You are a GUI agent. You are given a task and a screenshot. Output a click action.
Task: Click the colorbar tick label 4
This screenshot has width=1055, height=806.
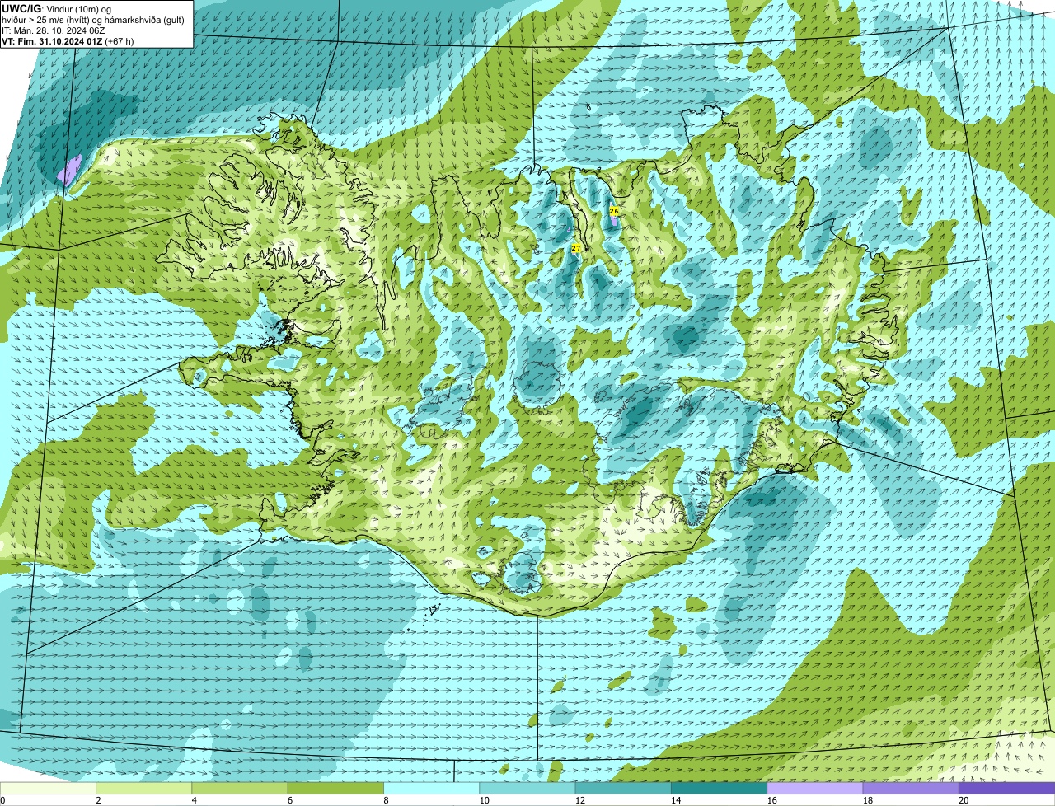[194, 800]
